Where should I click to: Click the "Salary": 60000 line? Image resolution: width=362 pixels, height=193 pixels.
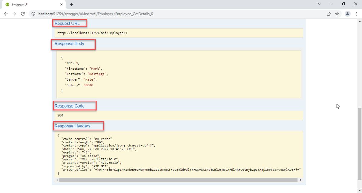click(x=79, y=85)
